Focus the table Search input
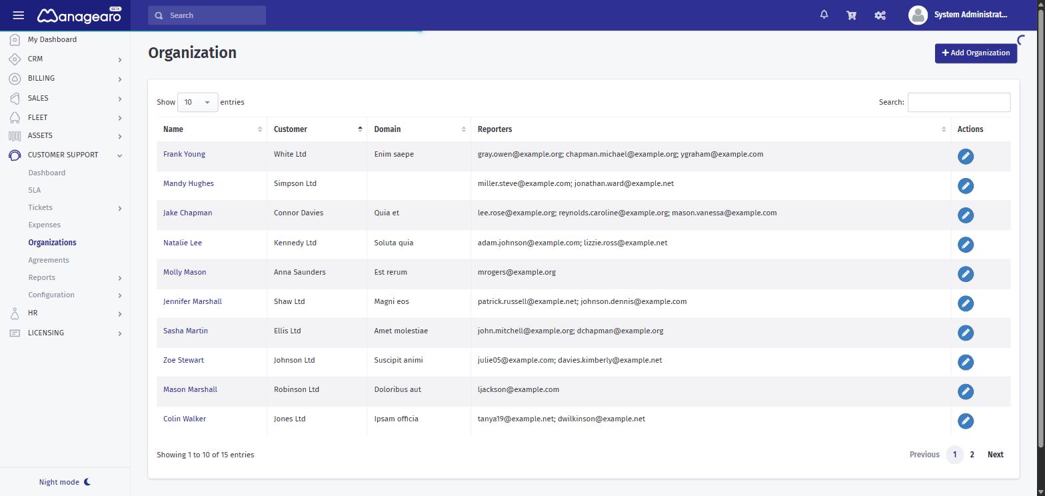Image resolution: width=1045 pixels, height=496 pixels. [959, 102]
